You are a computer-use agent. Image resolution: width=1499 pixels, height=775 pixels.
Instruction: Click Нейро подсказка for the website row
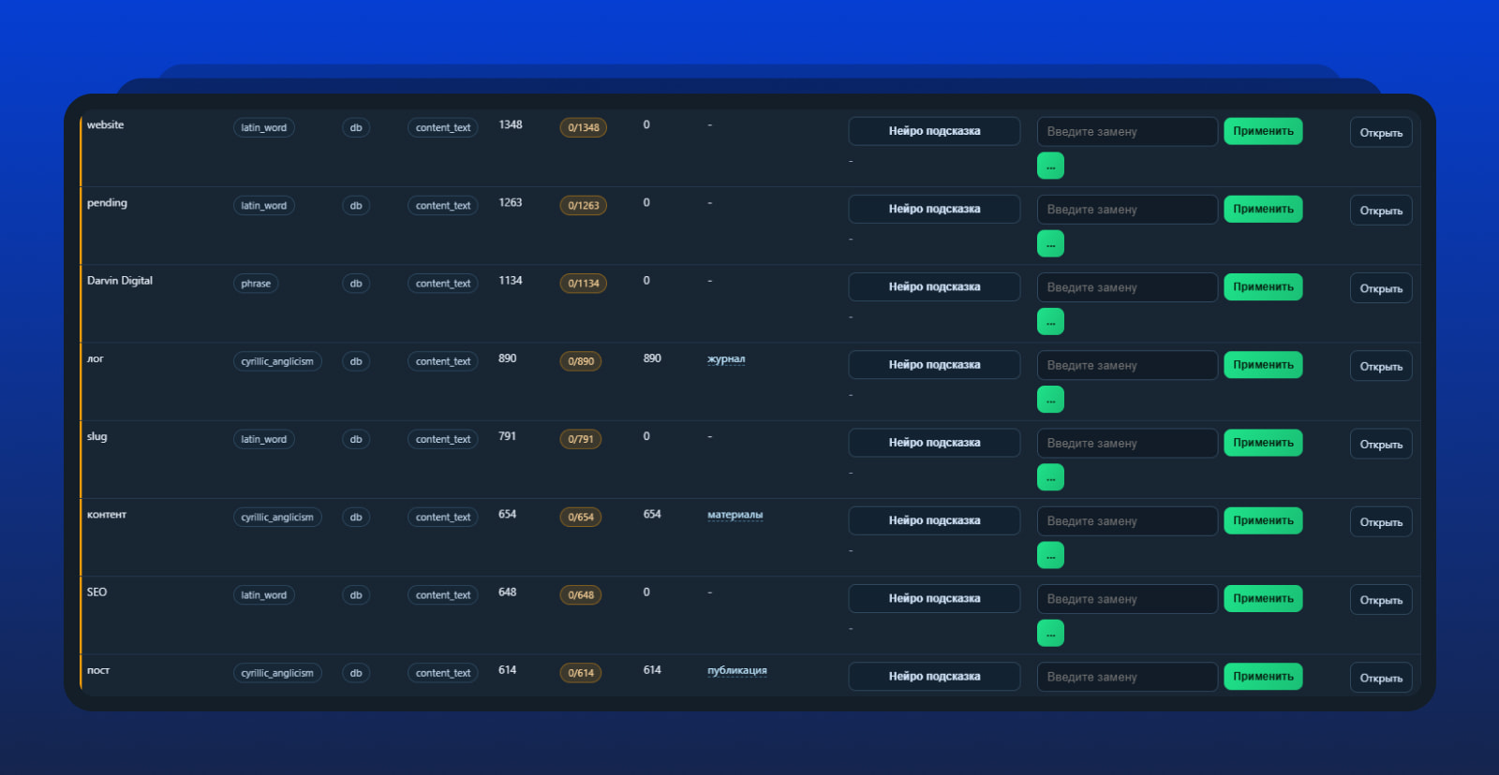tap(934, 131)
